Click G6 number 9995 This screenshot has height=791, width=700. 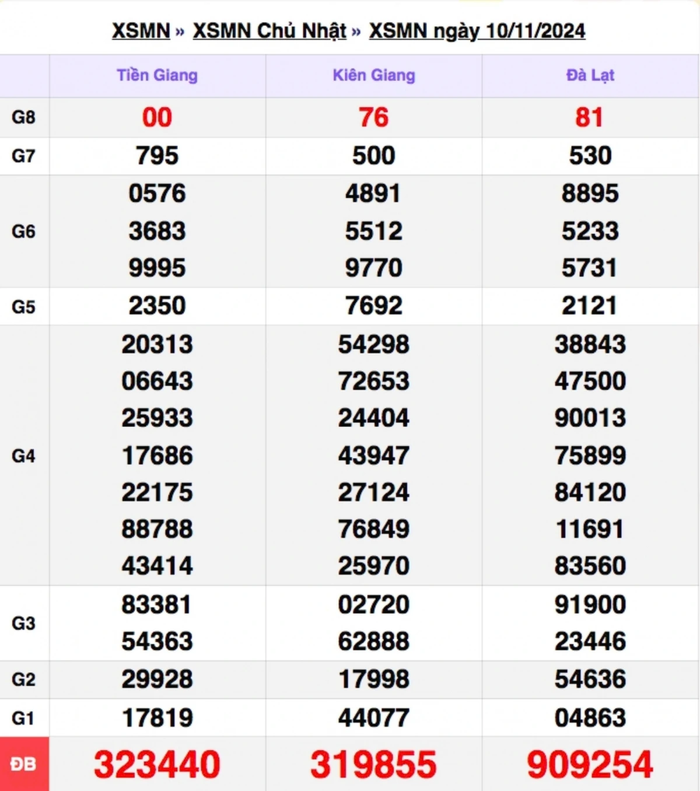pyautogui.click(x=157, y=268)
